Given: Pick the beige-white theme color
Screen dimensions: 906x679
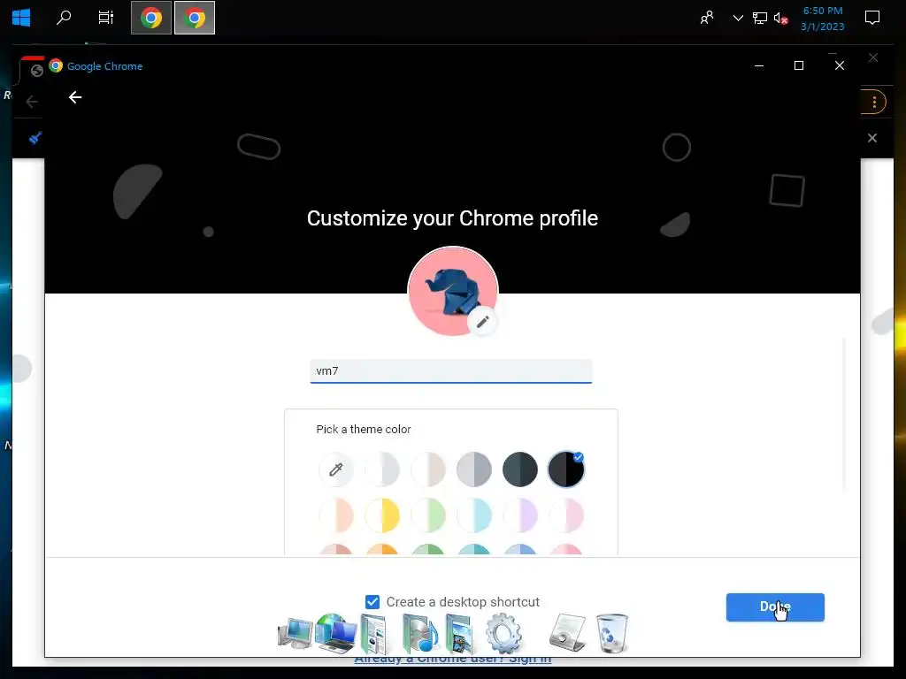Looking at the screenshot, I should pos(428,469).
